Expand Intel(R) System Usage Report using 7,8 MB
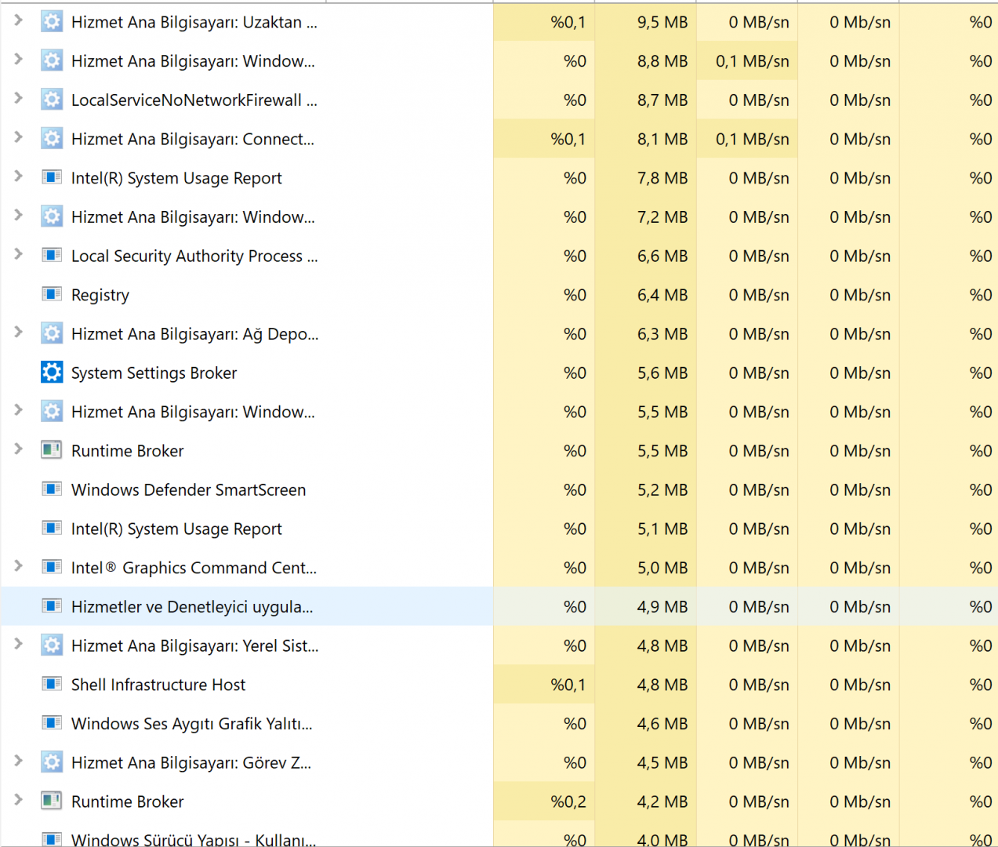Screen dimensions: 998x847 coord(18,176)
